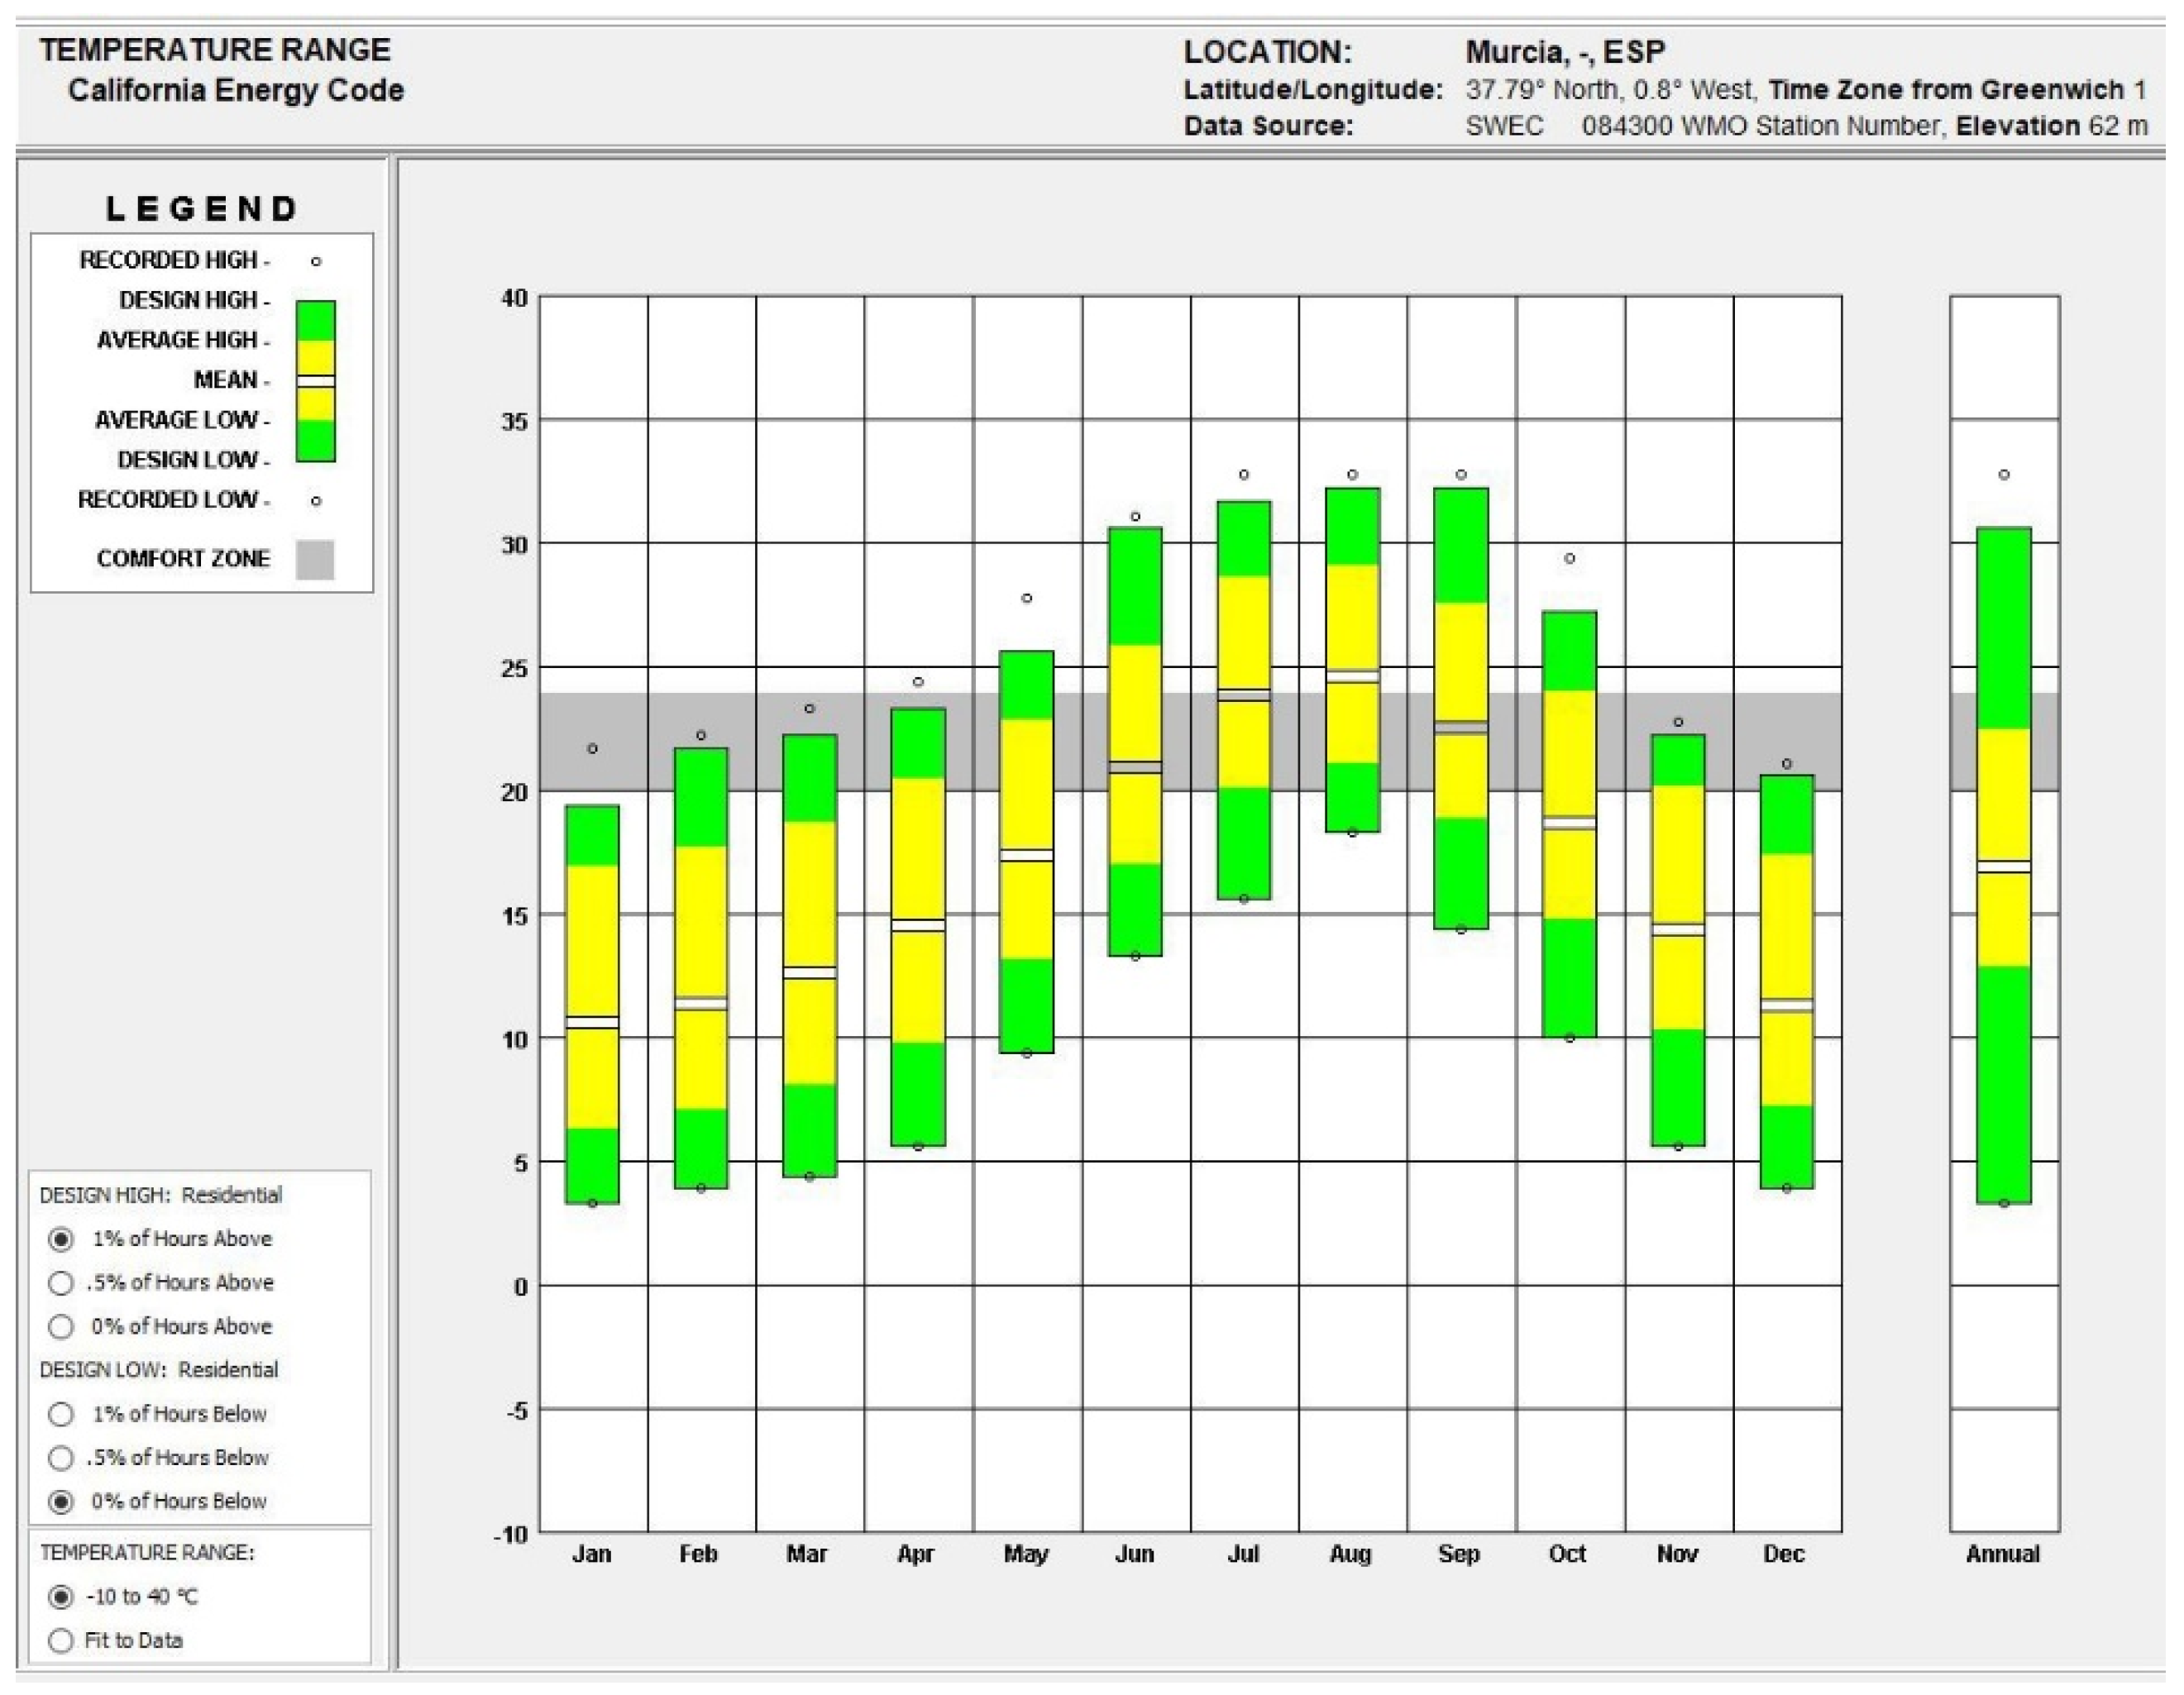Image resolution: width=2184 pixels, height=1695 pixels.
Task: Click the October recorded high marker
Action: point(1570,559)
